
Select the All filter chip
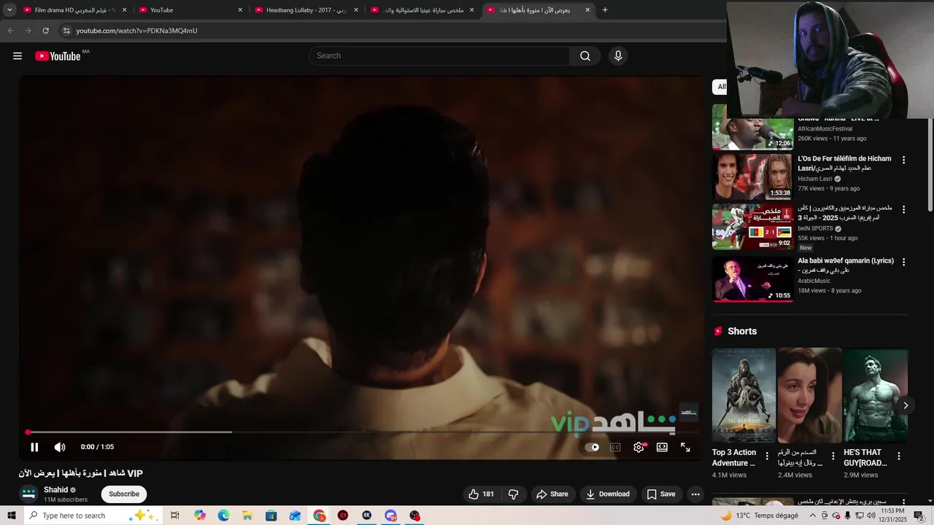pyautogui.click(x=721, y=87)
